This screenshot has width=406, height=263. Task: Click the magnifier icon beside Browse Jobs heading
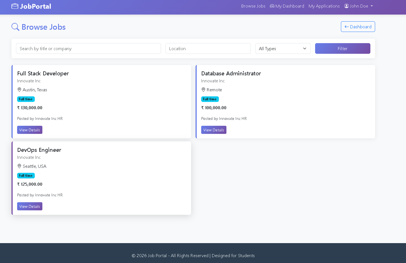point(15,27)
